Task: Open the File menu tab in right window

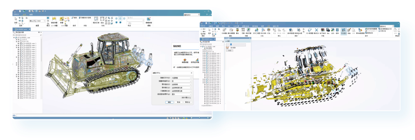Action: (203, 26)
